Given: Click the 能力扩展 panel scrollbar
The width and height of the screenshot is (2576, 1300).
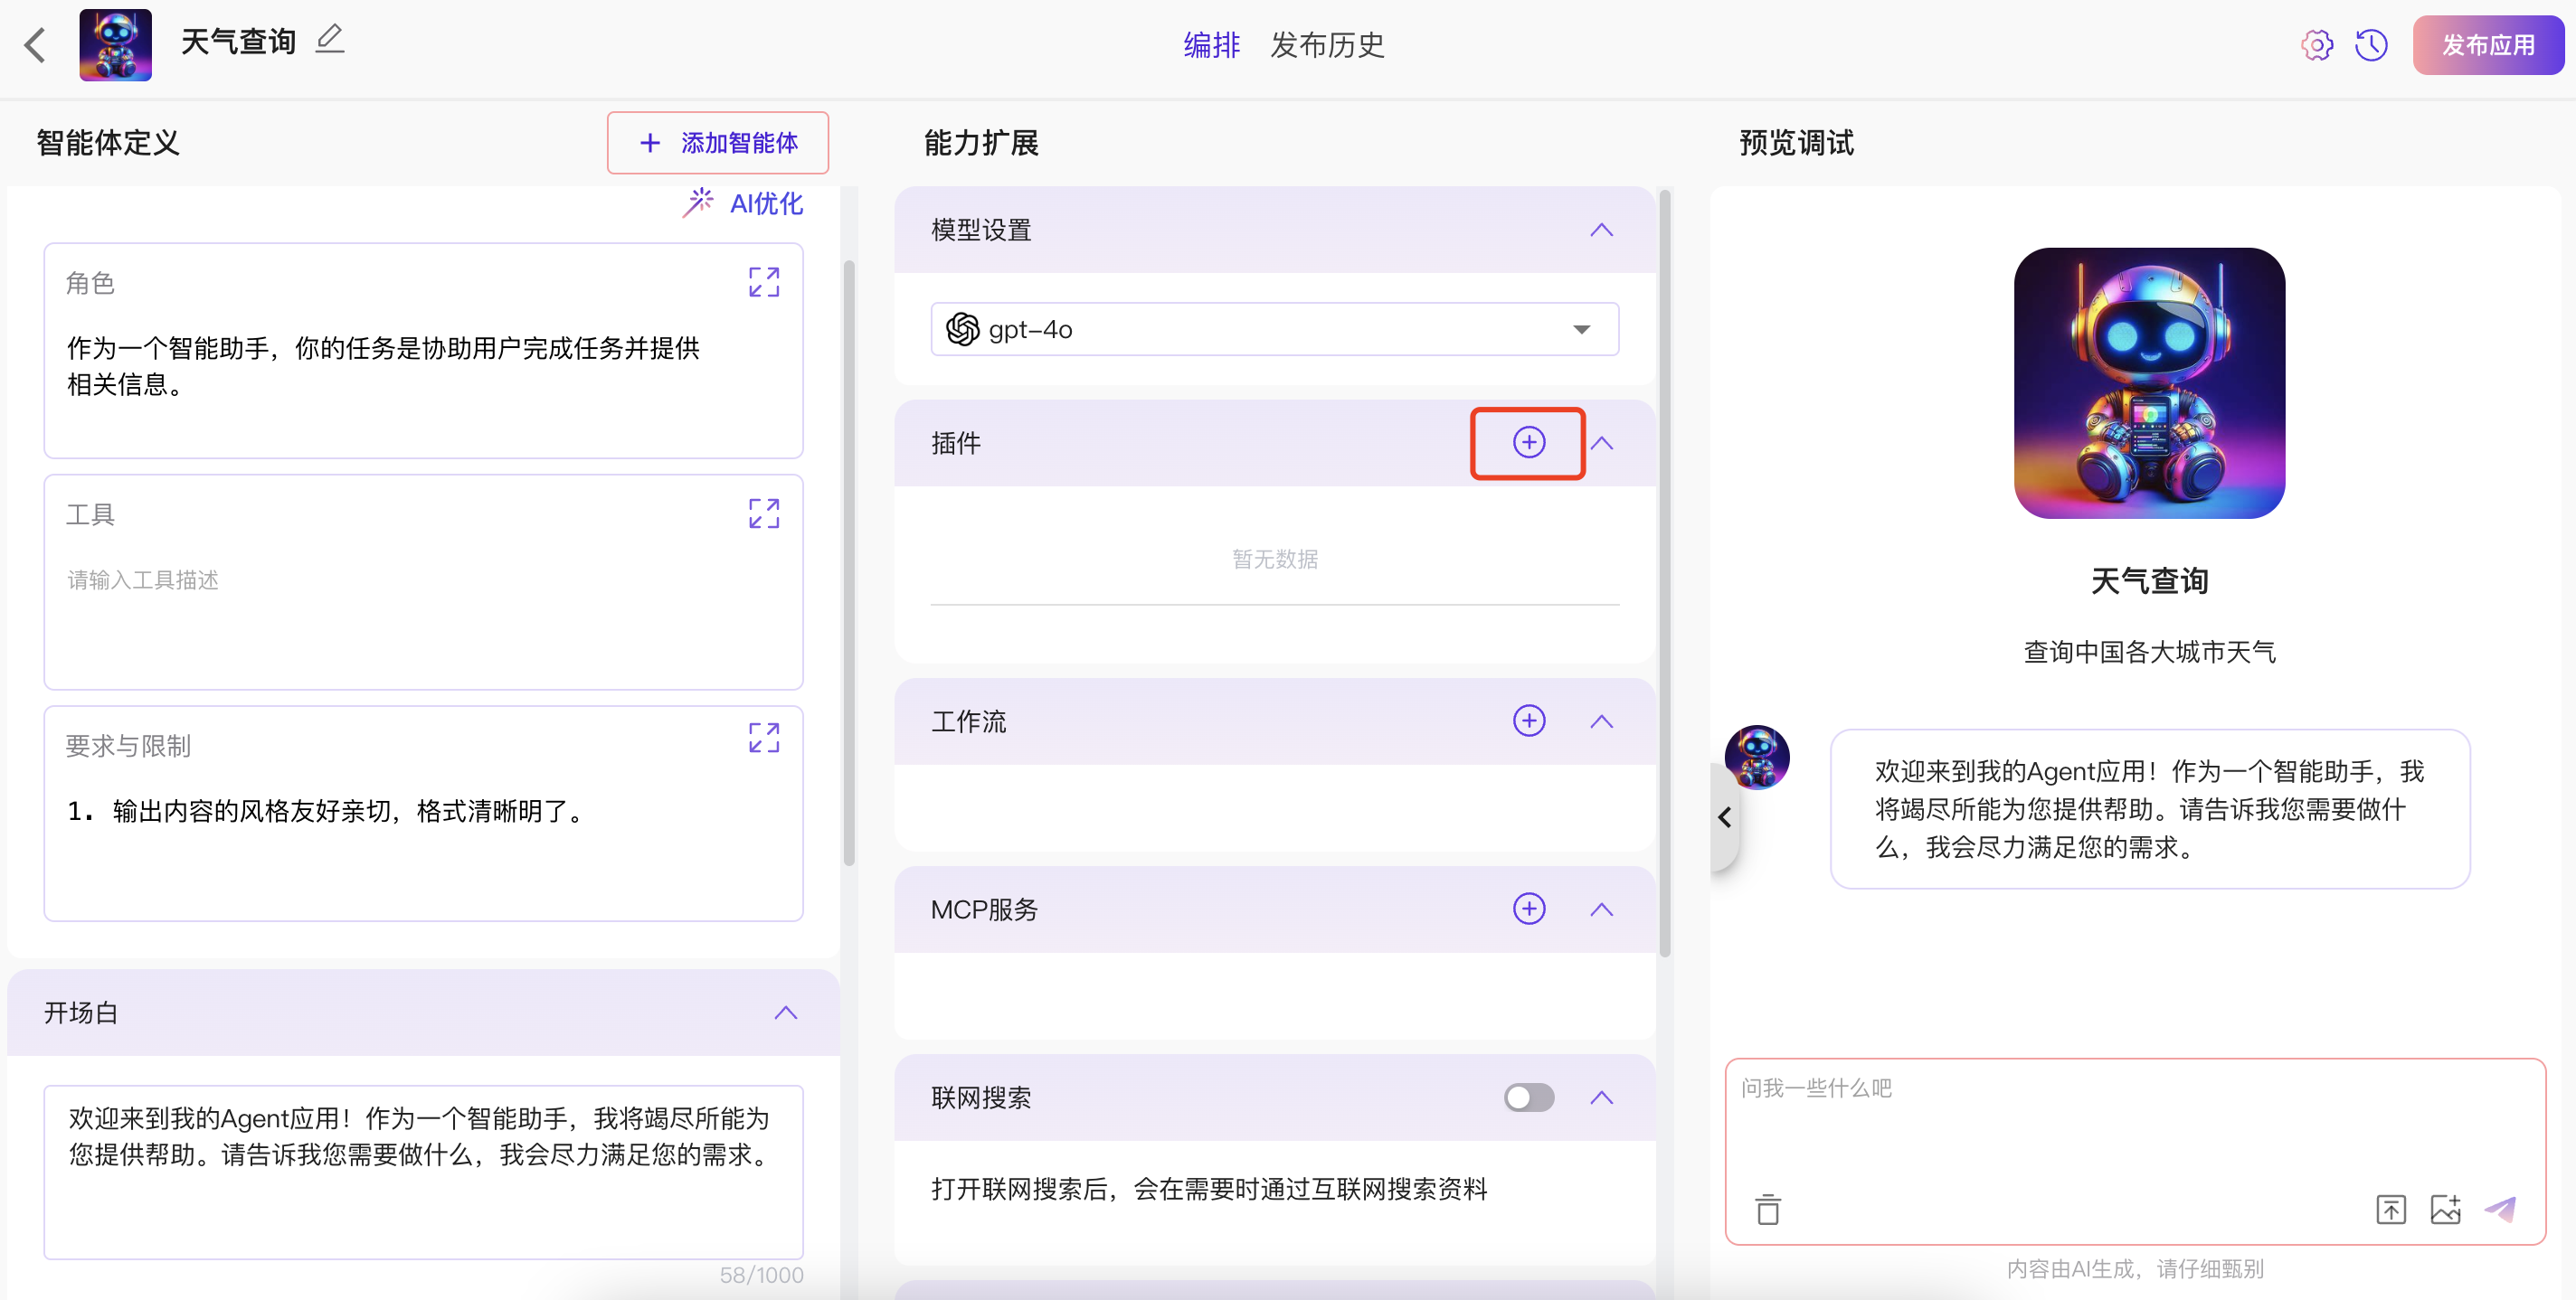Looking at the screenshot, I should (1664, 575).
